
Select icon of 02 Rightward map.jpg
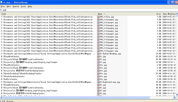98,82
